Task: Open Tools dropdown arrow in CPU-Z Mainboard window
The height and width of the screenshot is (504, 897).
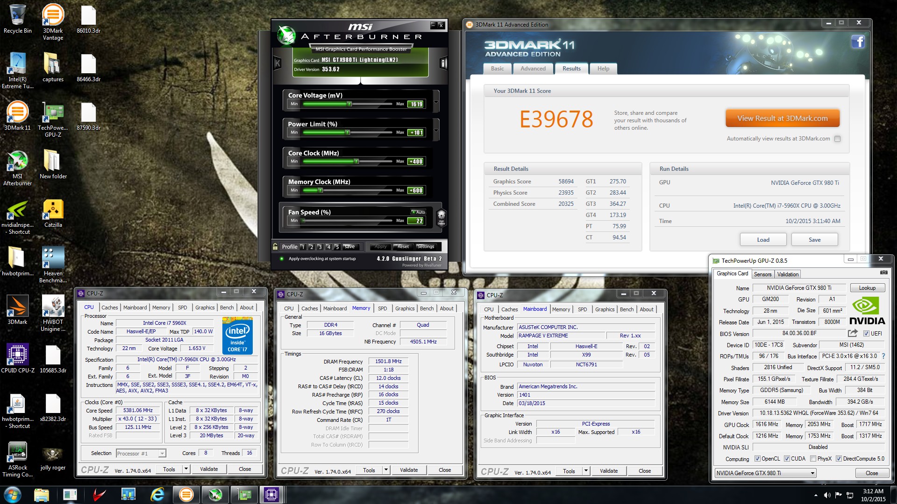Action: coord(586,471)
